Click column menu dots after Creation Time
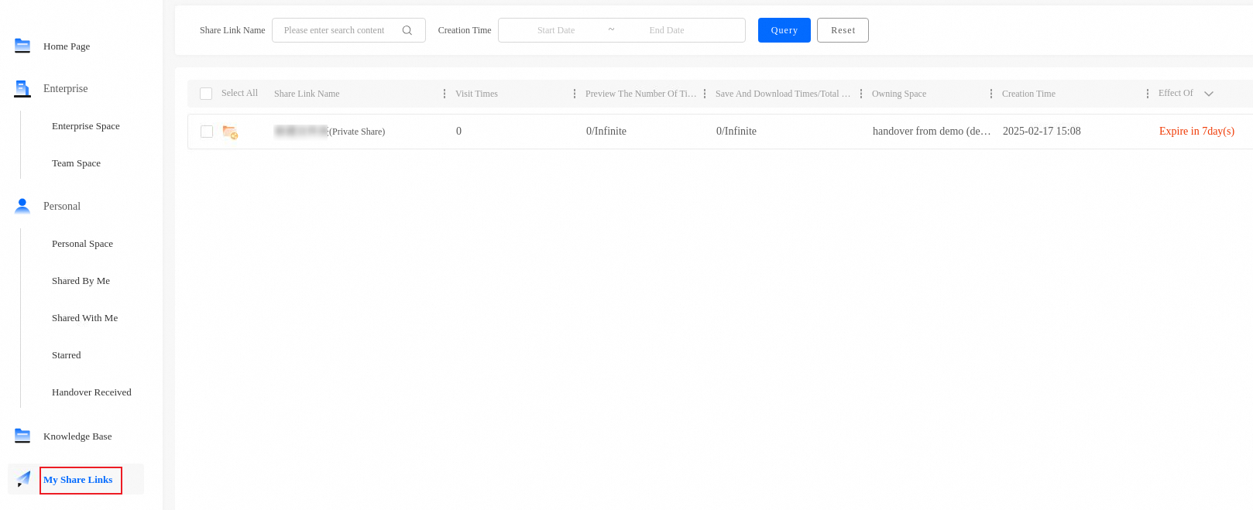This screenshot has width=1253, height=510. tap(1147, 94)
